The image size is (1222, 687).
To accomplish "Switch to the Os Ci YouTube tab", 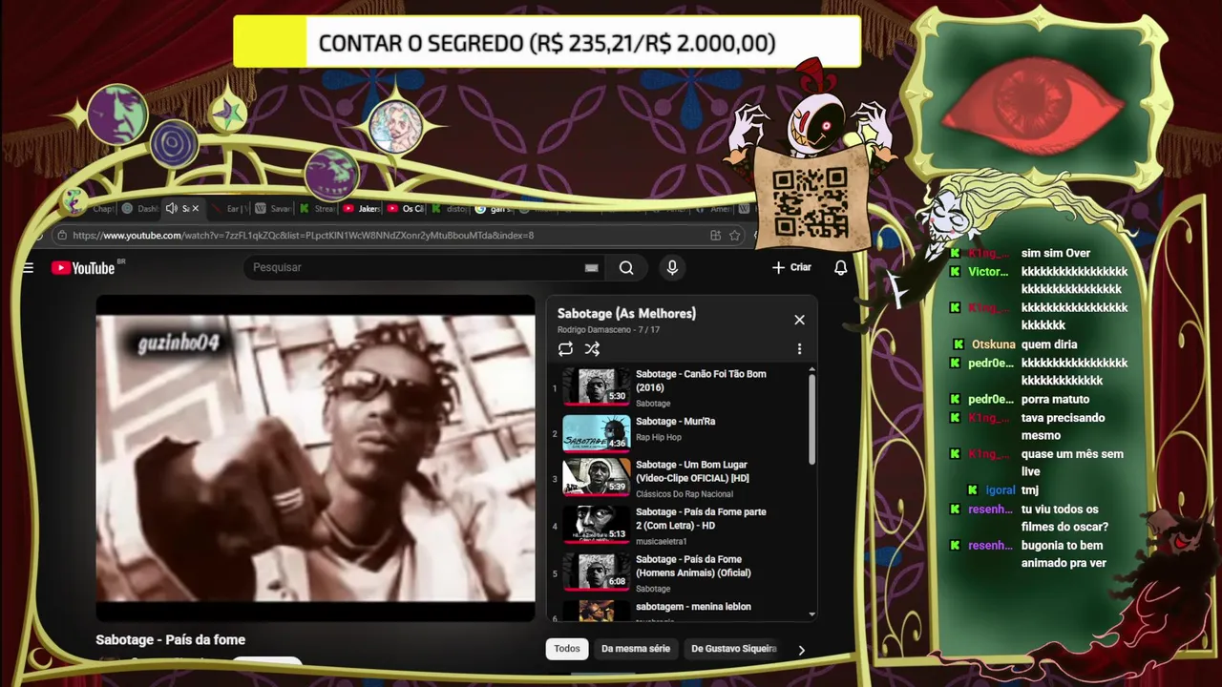I will tap(406, 208).
